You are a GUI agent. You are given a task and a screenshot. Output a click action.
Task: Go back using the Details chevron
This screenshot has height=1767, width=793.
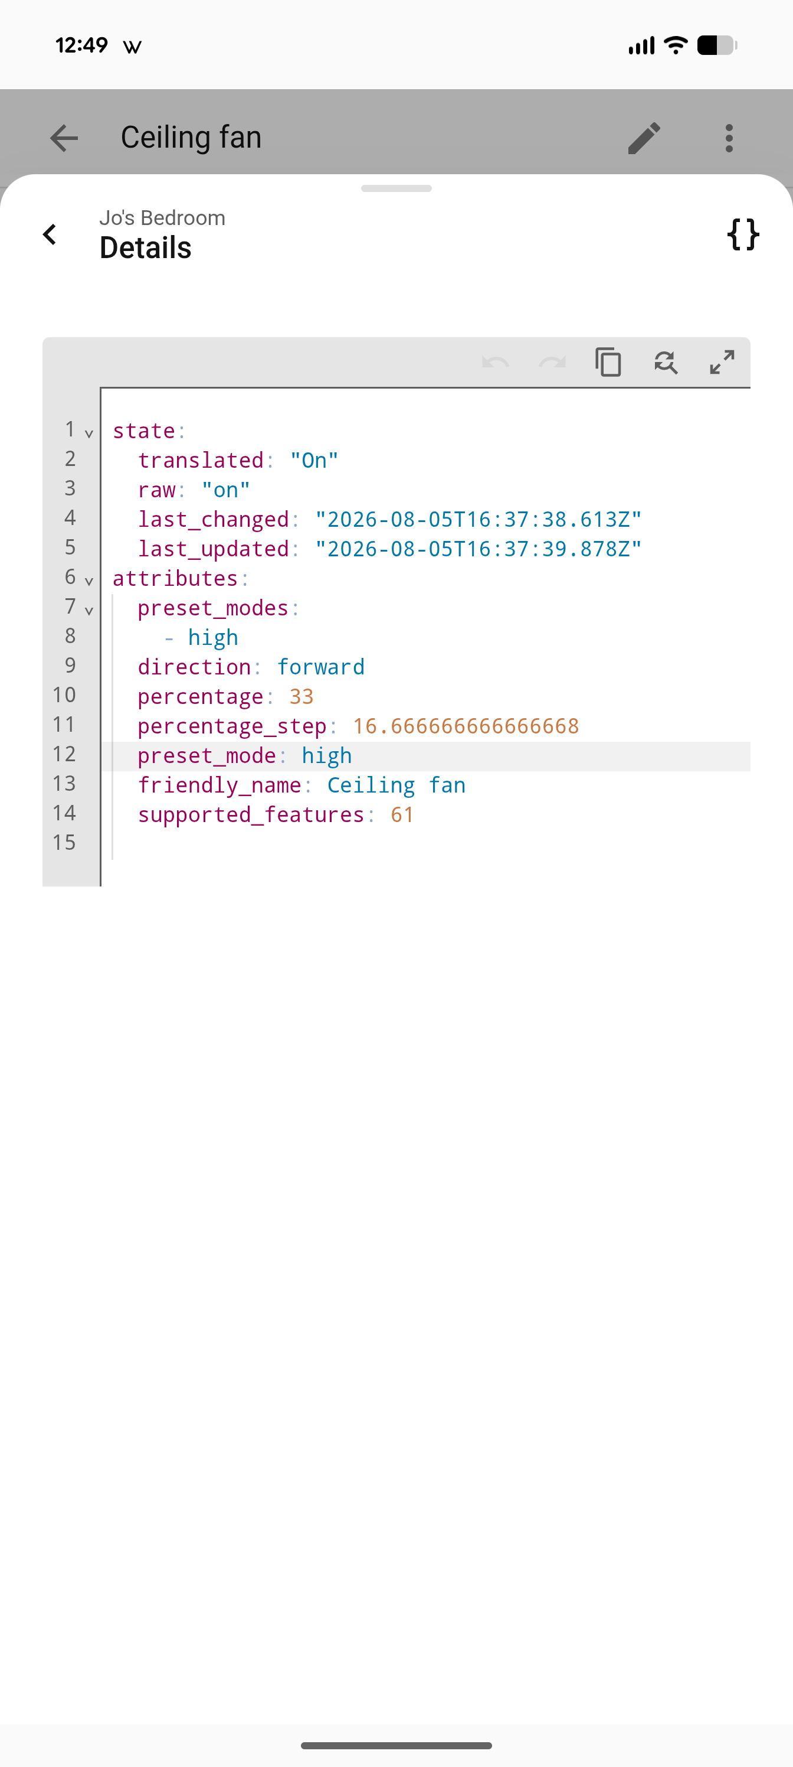coord(50,234)
